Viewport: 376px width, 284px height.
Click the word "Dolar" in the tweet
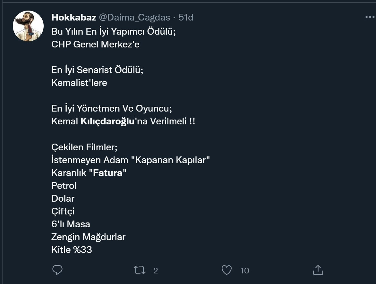click(x=63, y=198)
